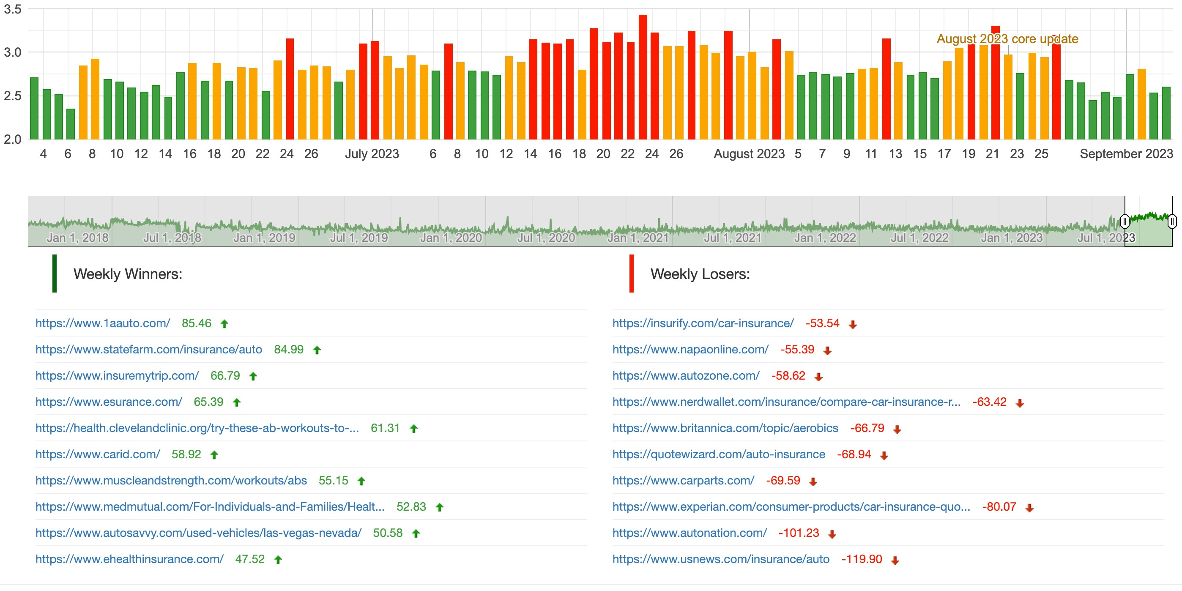Click the green up arrow beside 58.92

[214, 455]
